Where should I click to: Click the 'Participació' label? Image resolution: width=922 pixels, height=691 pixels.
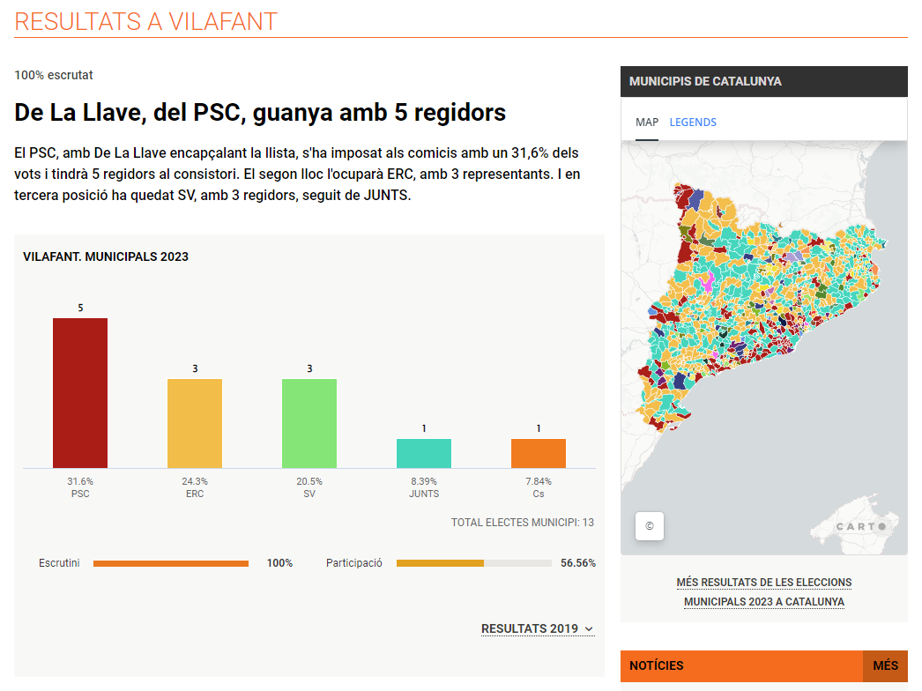(x=354, y=563)
